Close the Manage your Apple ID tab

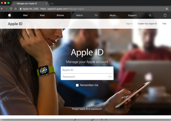click(x=46, y=3)
